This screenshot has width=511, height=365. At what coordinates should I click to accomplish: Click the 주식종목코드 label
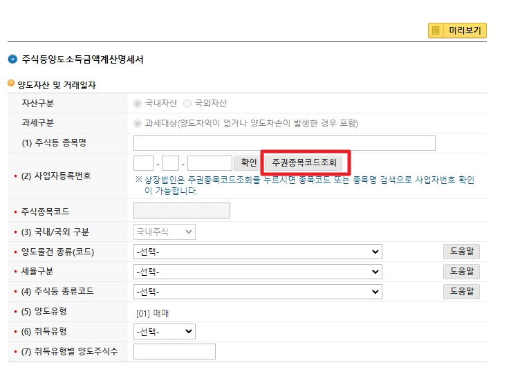(x=46, y=212)
